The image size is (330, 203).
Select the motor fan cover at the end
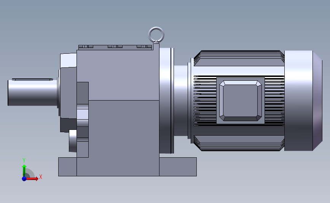tap(303, 101)
